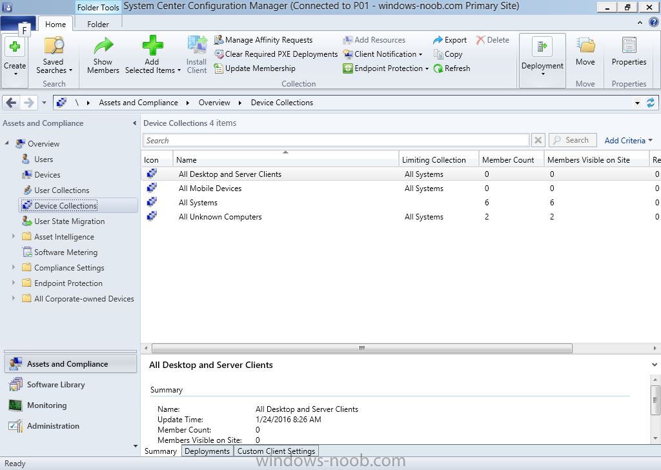The height and width of the screenshot is (470, 661).
Task: Switch to the Home ribbon tab
Action: click(56, 25)
